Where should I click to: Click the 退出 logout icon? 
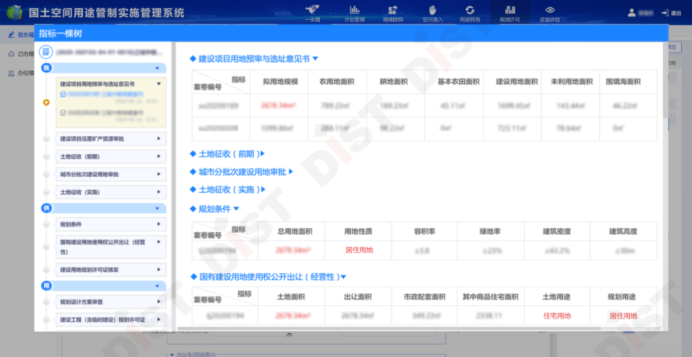click(664, 13)
